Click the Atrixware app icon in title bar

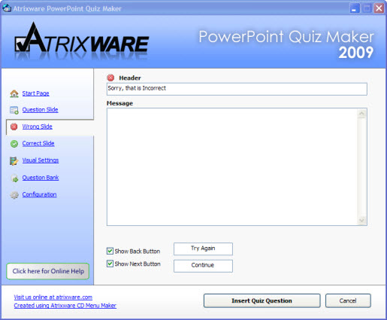(x=7, y=8)
